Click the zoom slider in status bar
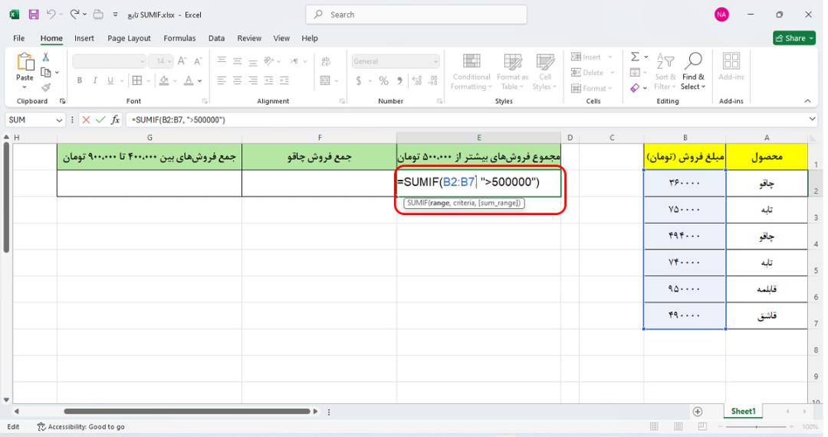 pyautogui.click(x=757, y=426)
